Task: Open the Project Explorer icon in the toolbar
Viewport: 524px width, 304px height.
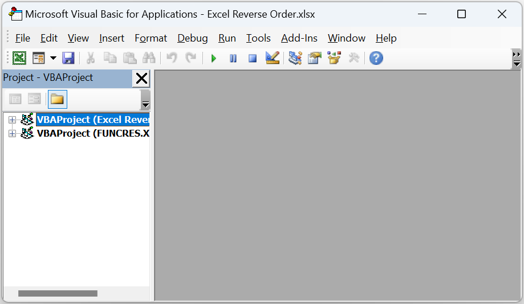Action: [x=295, y=58]
